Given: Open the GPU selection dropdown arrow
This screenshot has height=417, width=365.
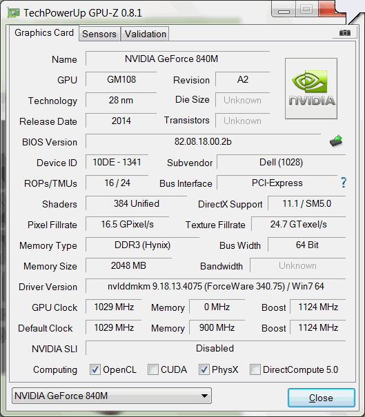Looking at the screenshot, I should pos(204,396).
